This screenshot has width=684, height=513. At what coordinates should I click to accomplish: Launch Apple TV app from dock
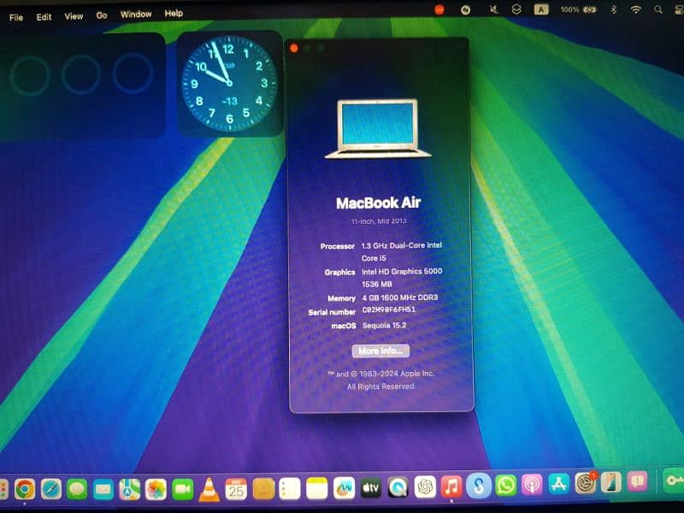pos(370,487)
